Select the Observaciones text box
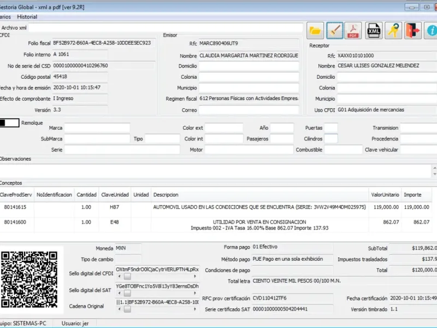Screen dimensions: 437x328 218,170
